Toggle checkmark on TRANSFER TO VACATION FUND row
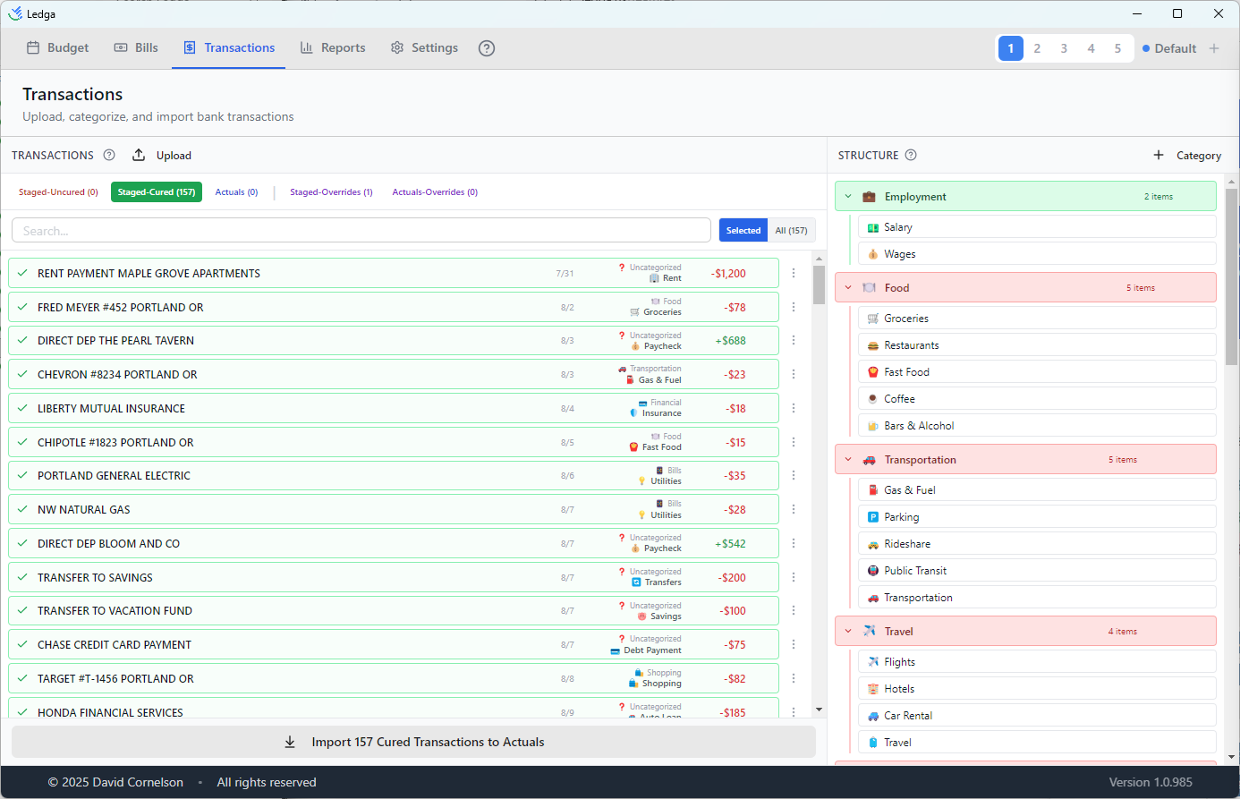 (x=22, y=610)
